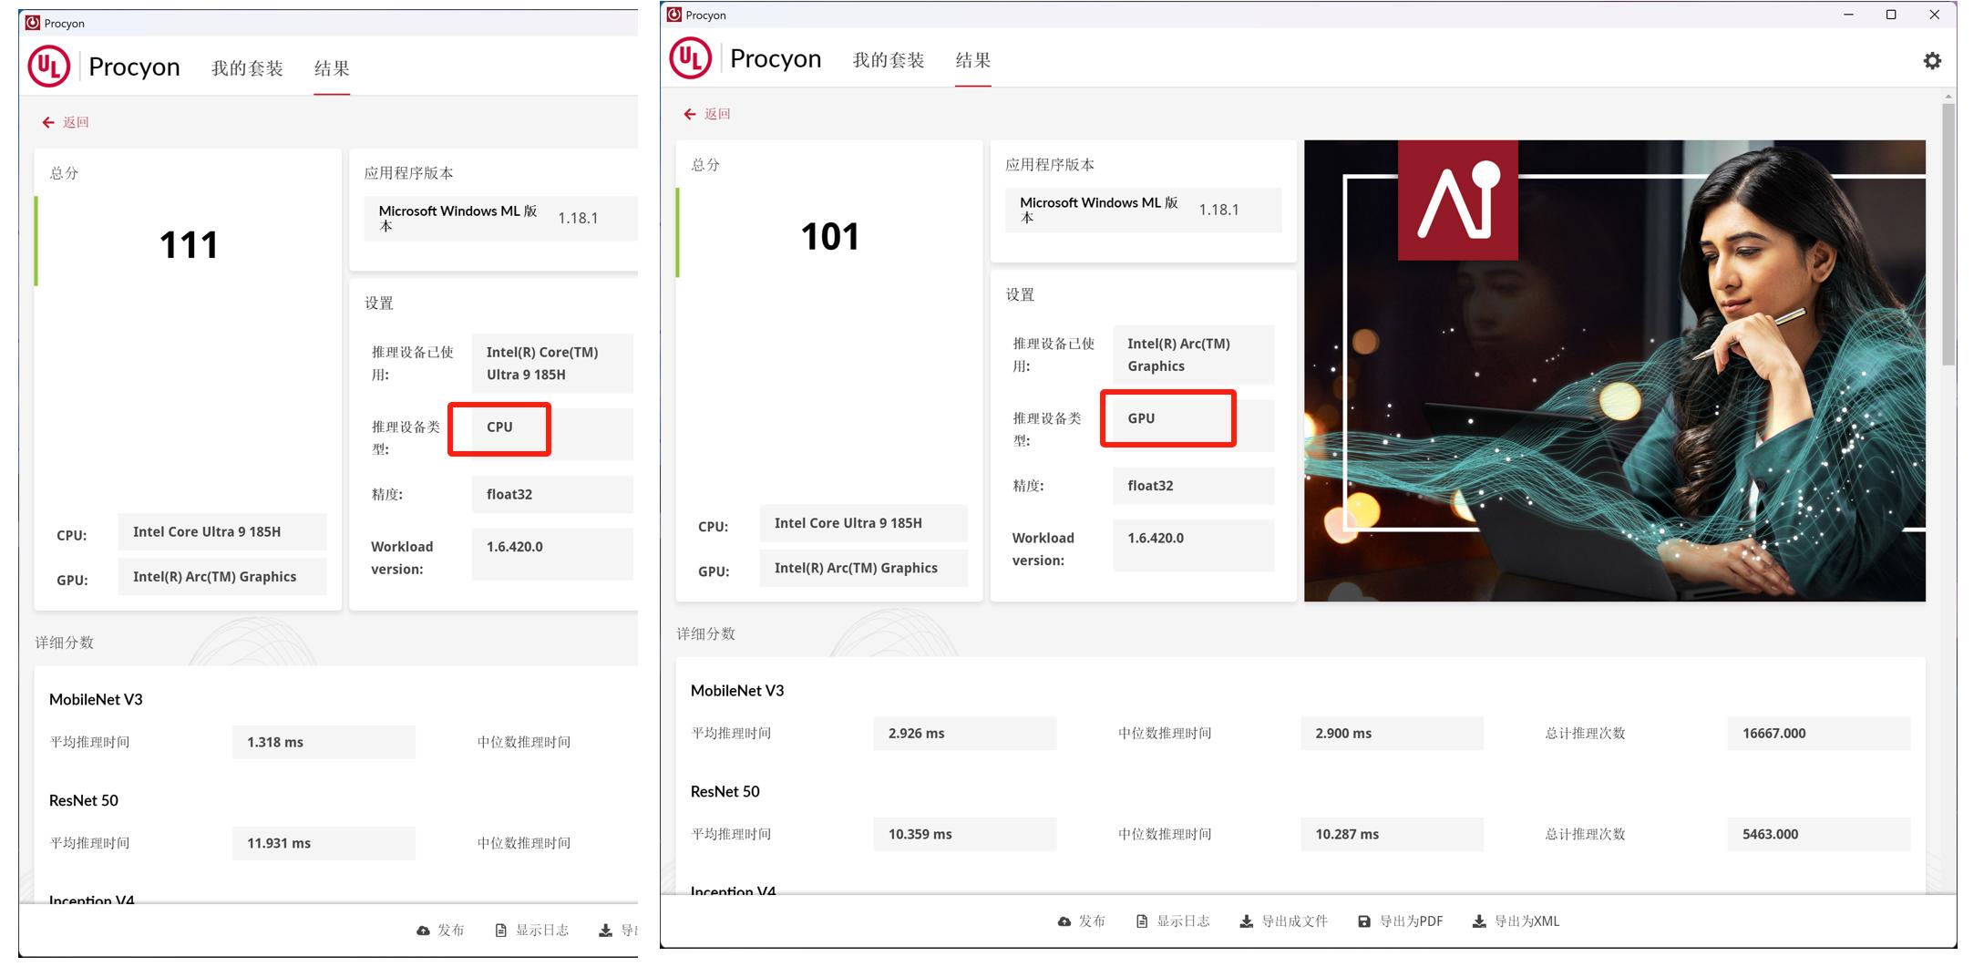Click back arrow in the GPU results window
The image size is (1984, 967).
coord(690,114)
